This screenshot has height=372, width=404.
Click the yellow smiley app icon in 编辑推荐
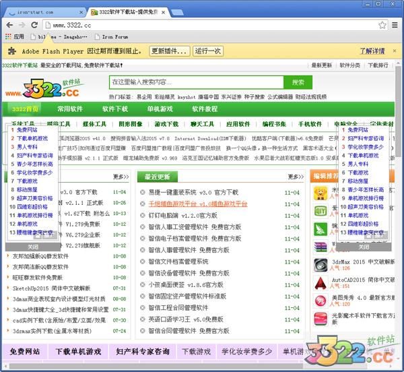(x=321, y=193)
